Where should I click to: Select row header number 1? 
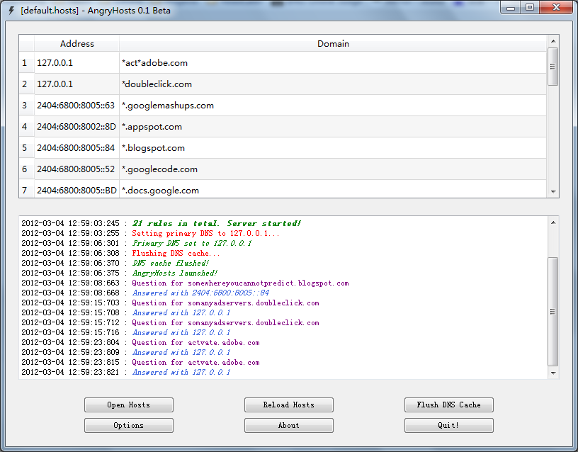coord(25,62)
